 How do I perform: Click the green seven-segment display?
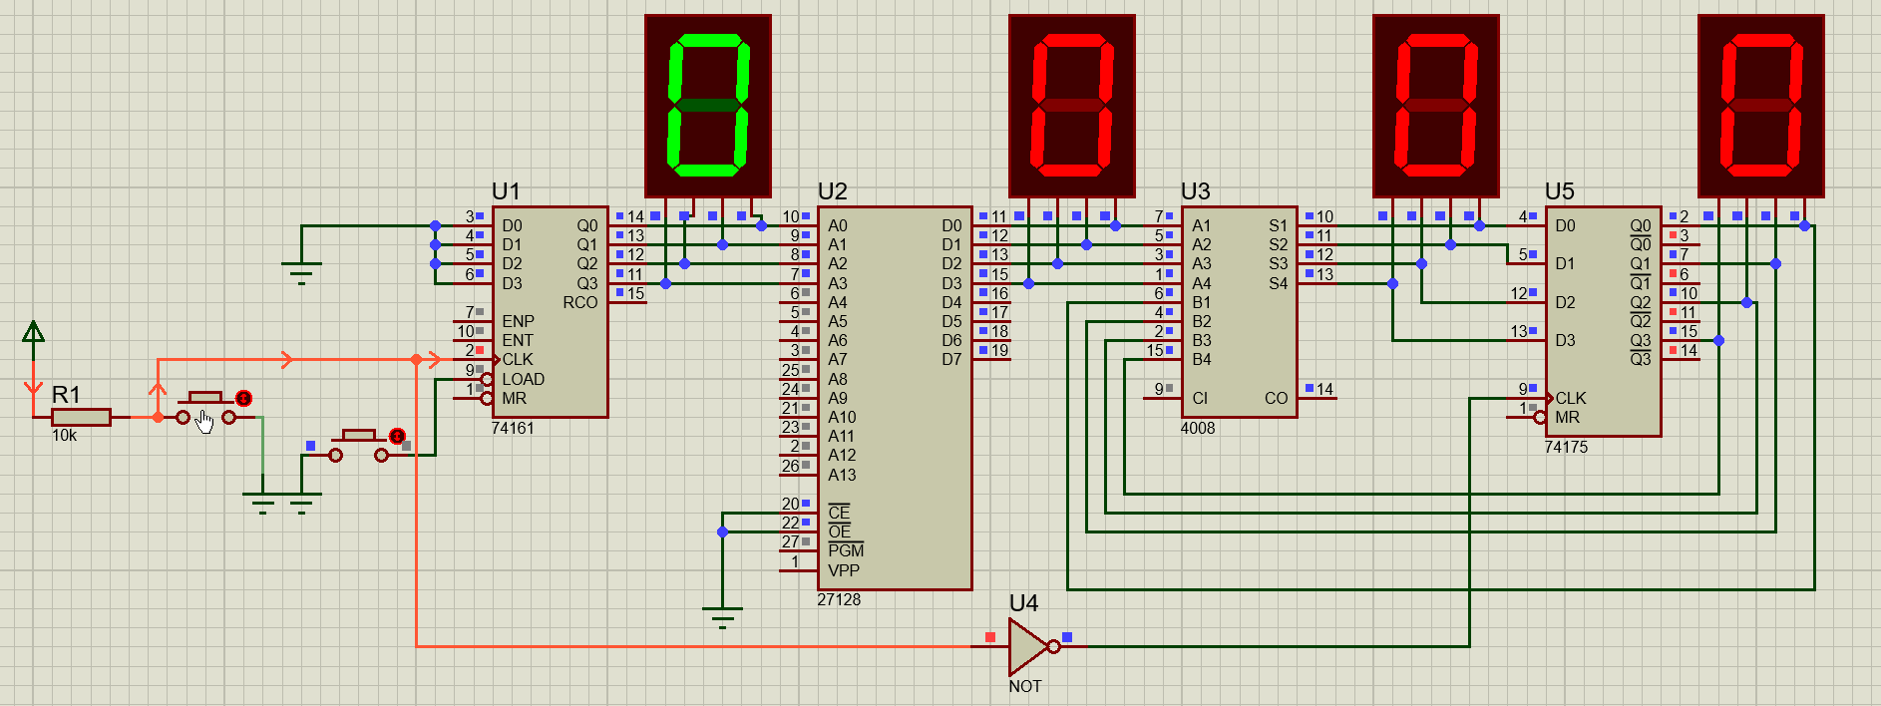click(x=708, y=105)
